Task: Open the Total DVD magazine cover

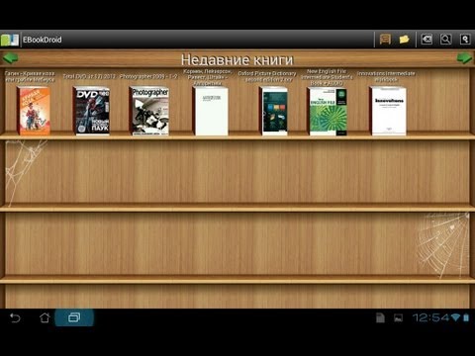Action: click(91, 111)
